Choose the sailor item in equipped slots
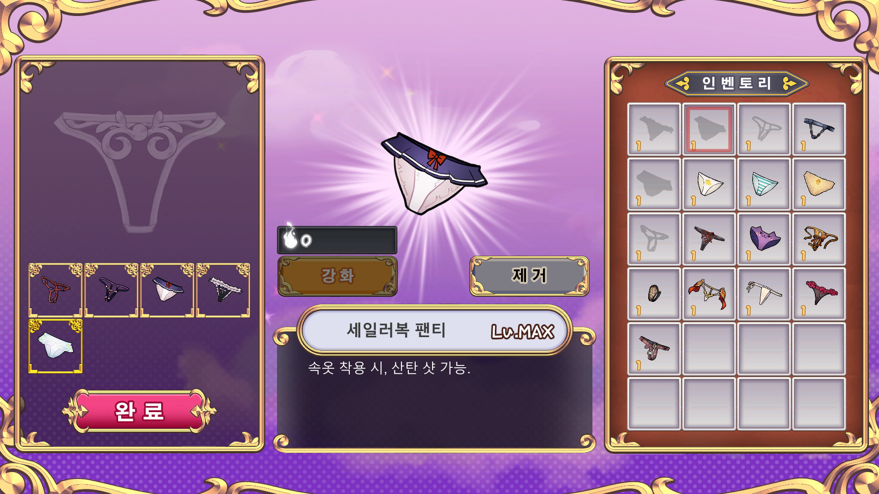879x494 pixels. pyautogui.click(x=167, y=290)
